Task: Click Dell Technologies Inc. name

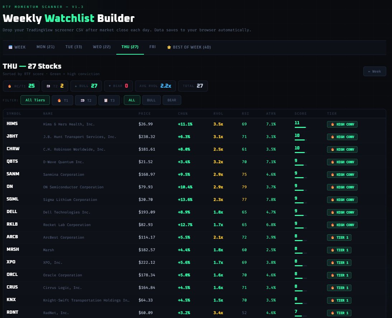Action: point(67,212)
